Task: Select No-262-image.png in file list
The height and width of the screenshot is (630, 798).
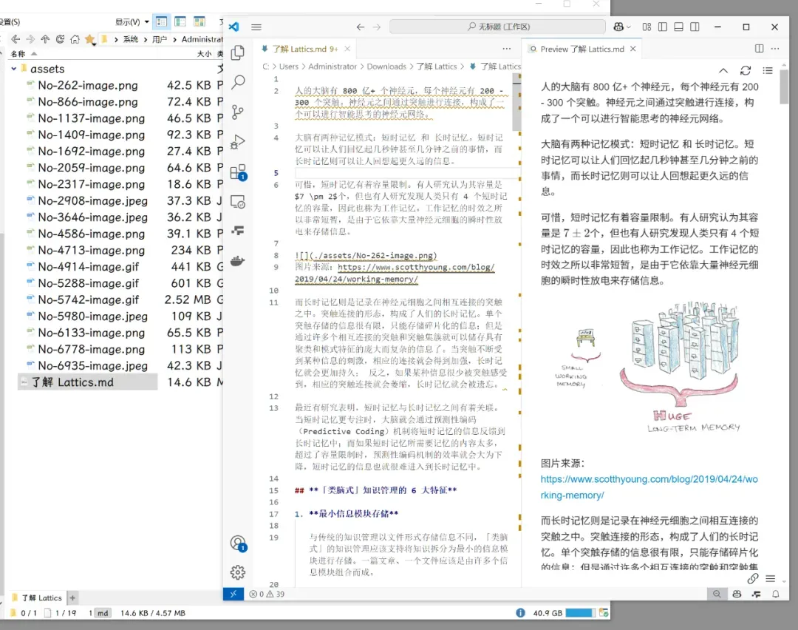Action: tap(87, 86)
